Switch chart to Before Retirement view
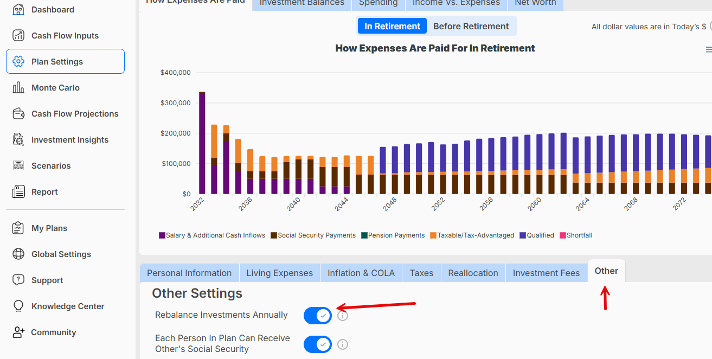Viewport: 712px width, 359px height. click(471, 26)
